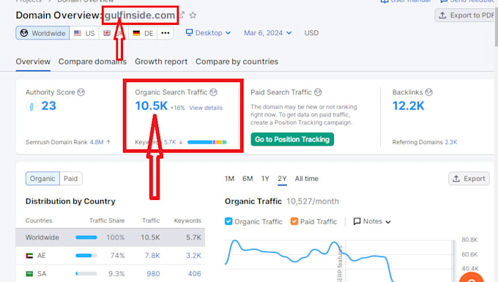The height and width of the screenshot is (282, 498).
Task: Favorite the domain with the star icon
Action: (193, 15)
